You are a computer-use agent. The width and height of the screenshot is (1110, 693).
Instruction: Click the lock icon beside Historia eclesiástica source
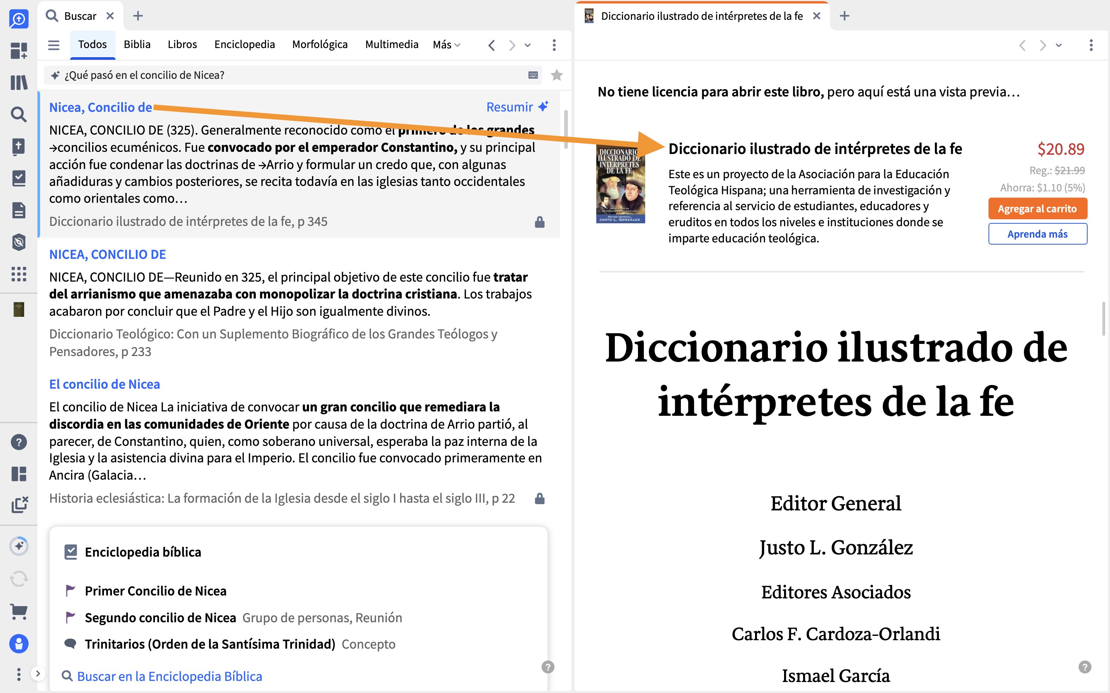(x=540, y=498)
